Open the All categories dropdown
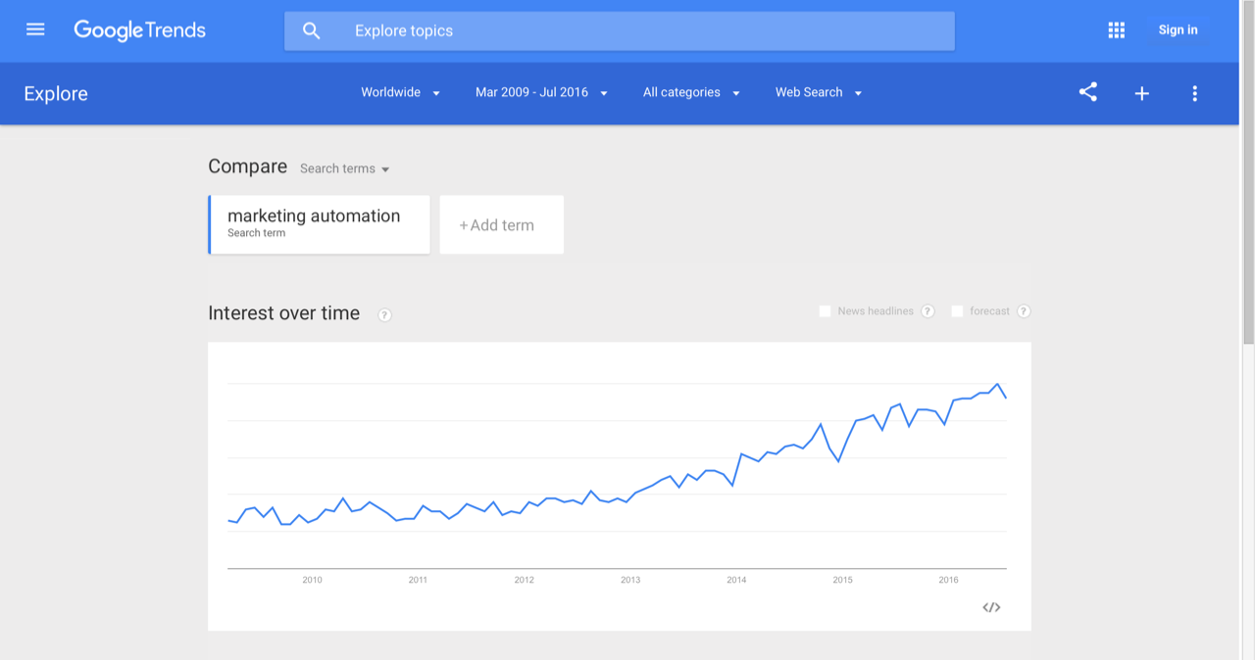The width and height of the screenshot is (1255, 660). [x=691, y=92]
